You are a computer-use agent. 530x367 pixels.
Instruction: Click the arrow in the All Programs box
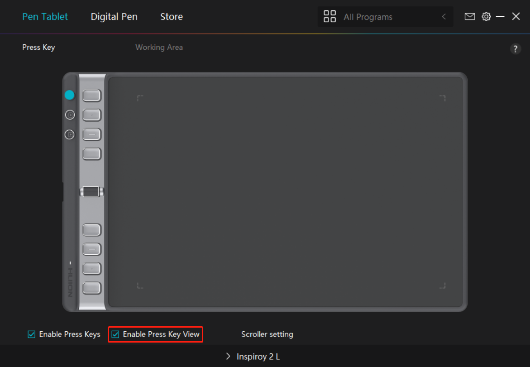coord(444,17)
